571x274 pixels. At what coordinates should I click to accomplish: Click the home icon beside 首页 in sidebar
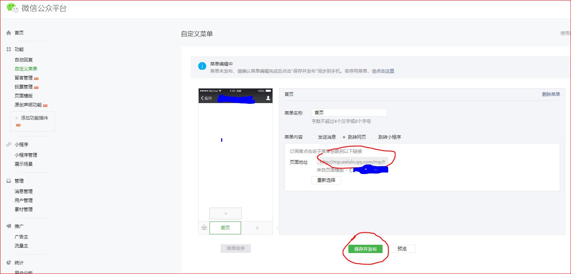point(9,33)
